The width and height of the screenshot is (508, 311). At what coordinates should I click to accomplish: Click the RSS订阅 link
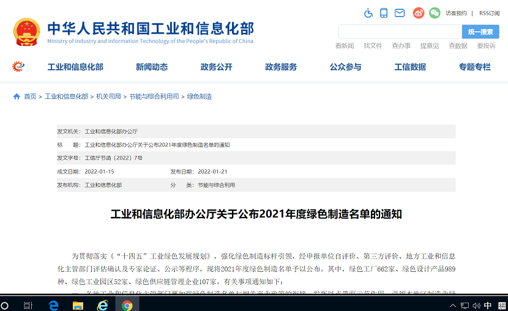pos(489,13)
